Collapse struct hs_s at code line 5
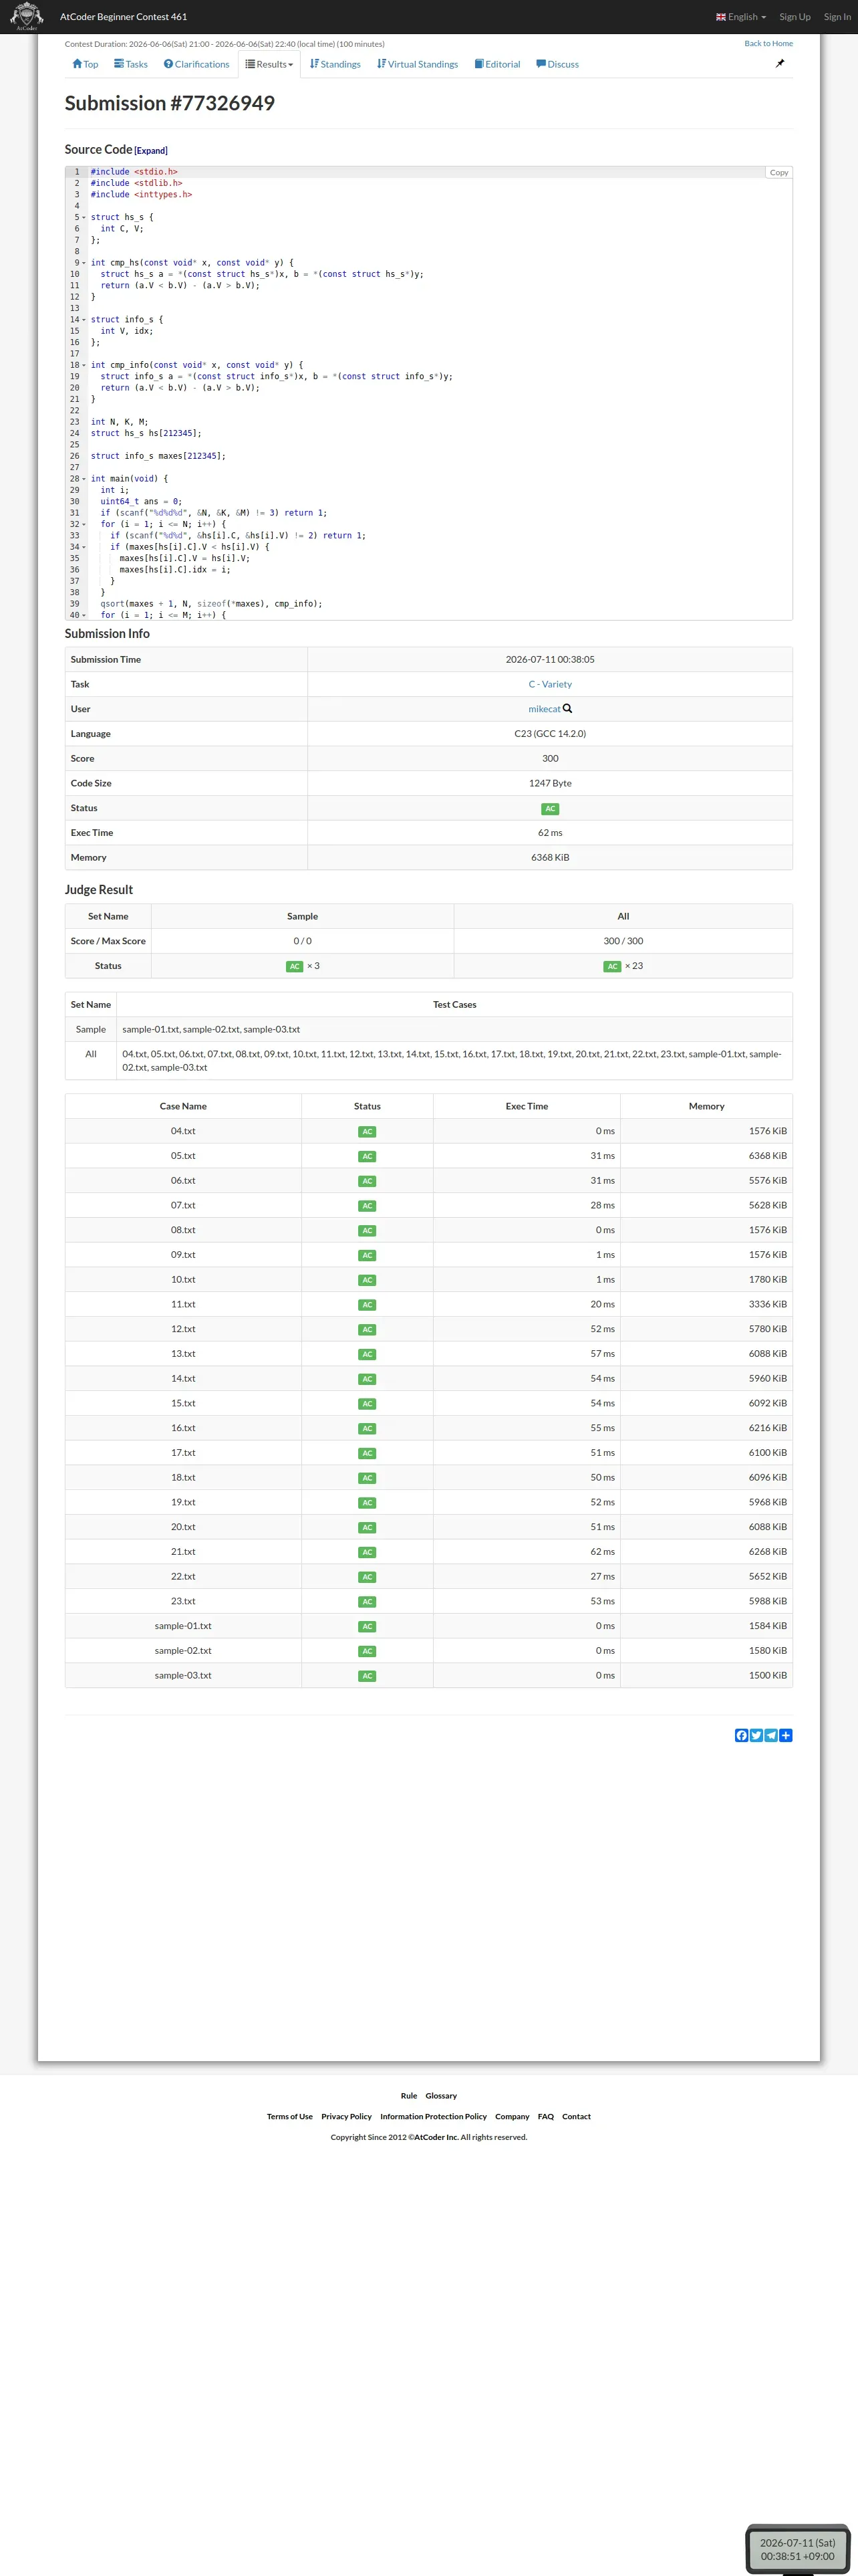Screen dimensions: 858x2576 click(84, 217)
